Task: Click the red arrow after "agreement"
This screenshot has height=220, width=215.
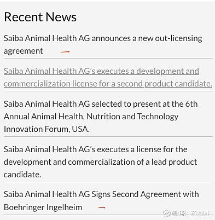Action: pyautogui.click(x=65, y=52)
